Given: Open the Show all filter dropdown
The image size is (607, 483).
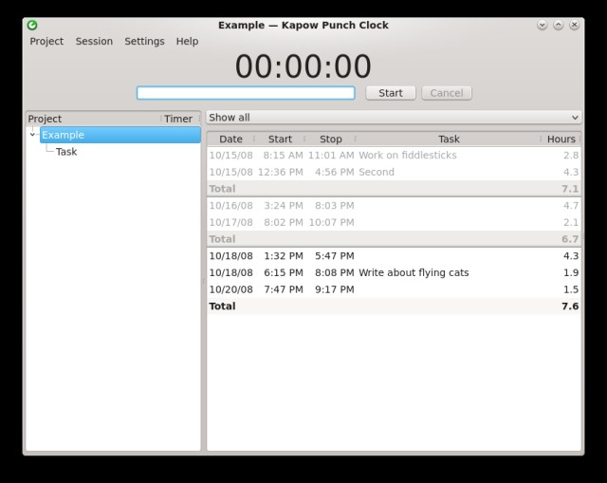Looking at the screenshot, I should tap(394, 118).
